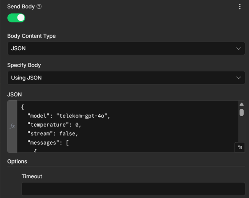
Task: Click the Timeout label
Action: (x=32, y=176)
